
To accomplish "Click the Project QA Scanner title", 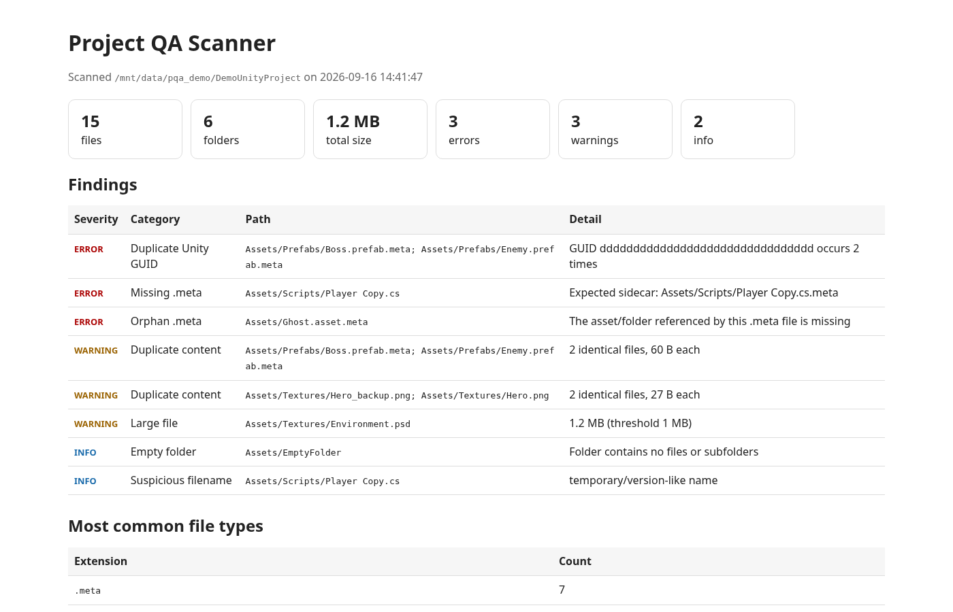I will (172, 44).
